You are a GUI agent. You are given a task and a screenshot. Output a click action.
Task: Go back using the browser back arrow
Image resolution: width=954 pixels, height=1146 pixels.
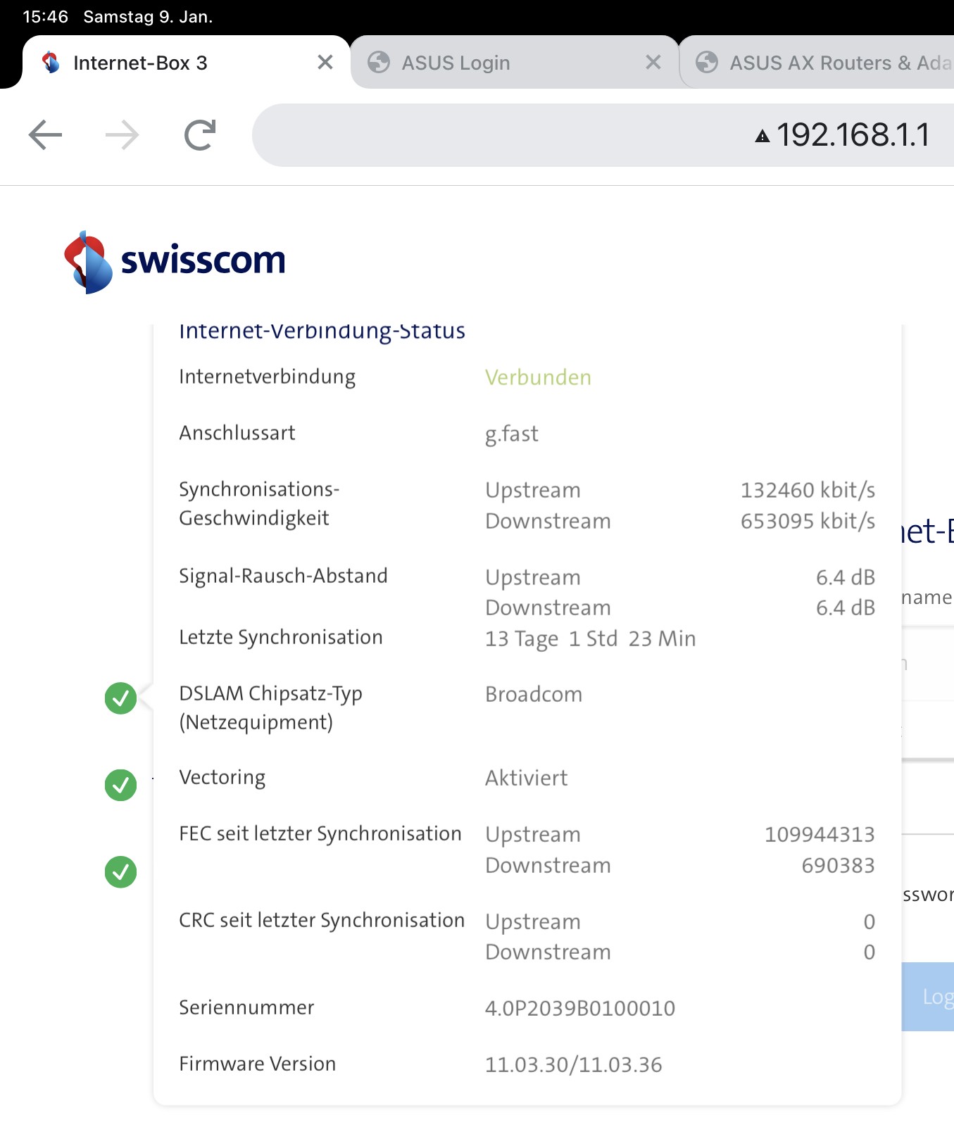(x=46, y=135)
